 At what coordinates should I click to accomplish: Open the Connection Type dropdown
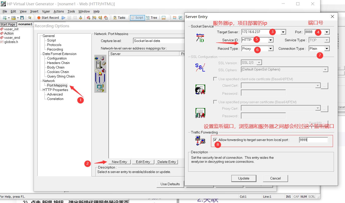[327, 48]
